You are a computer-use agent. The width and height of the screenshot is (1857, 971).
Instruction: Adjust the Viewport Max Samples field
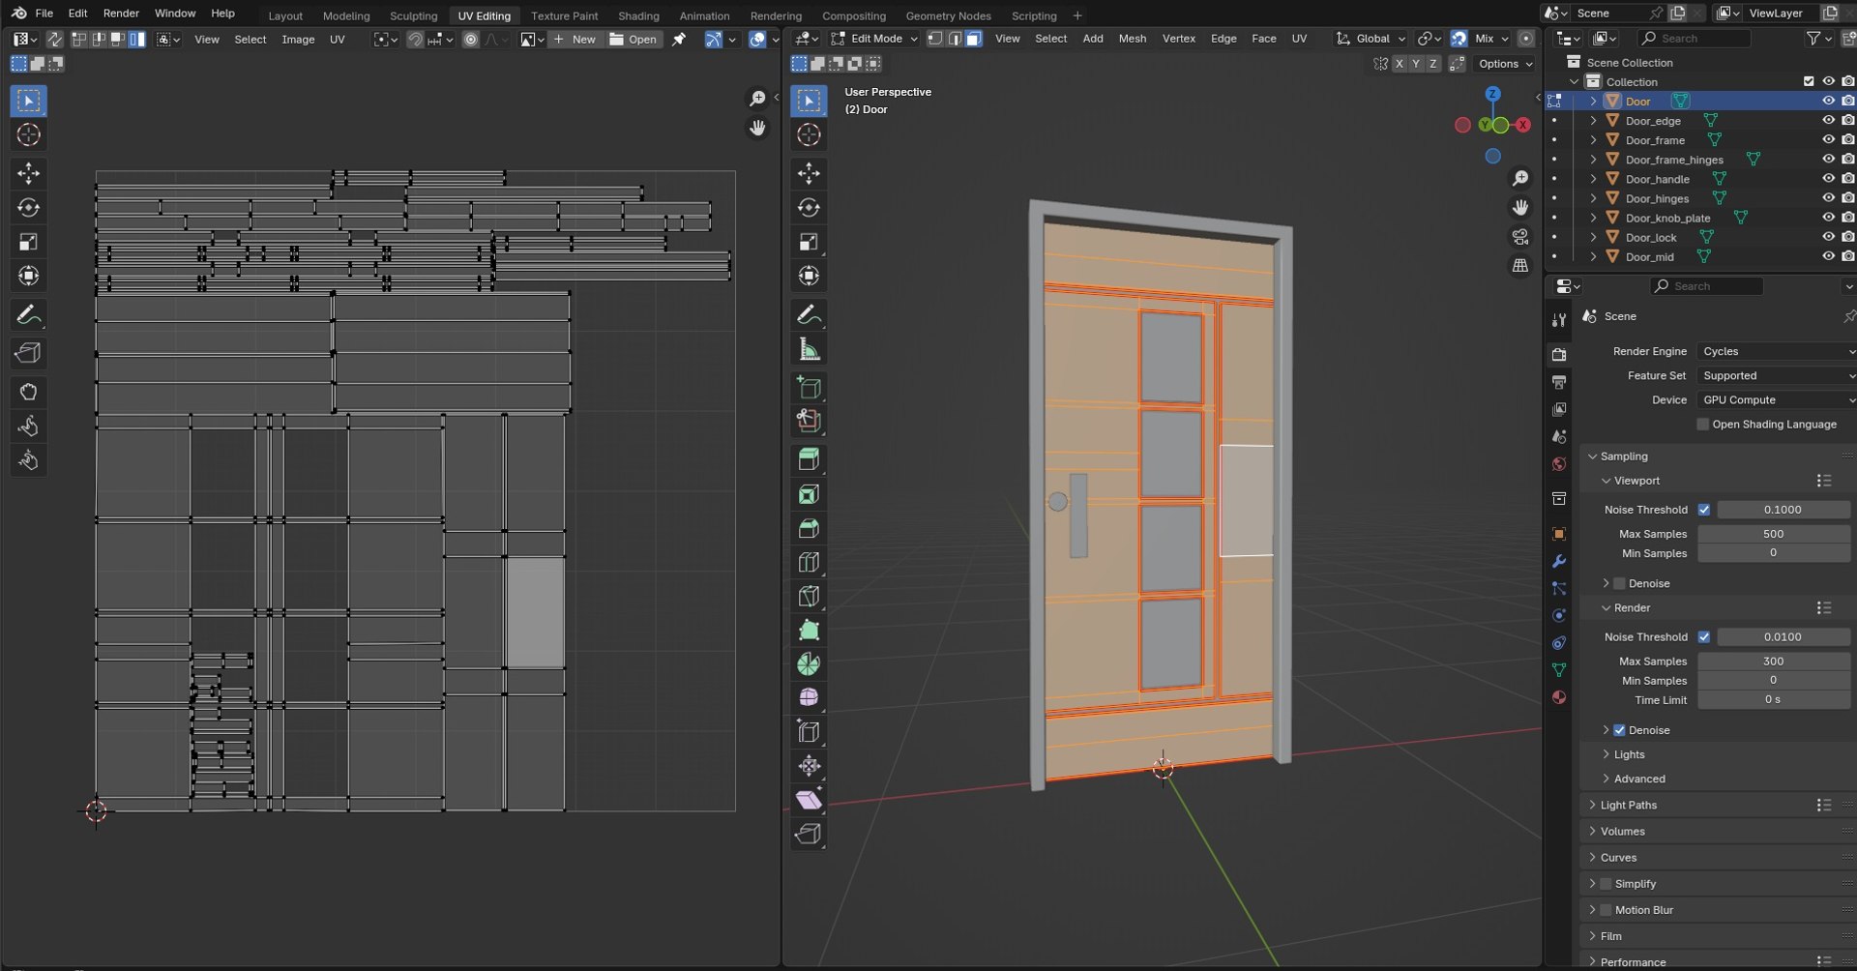(x=1773, y=534)
